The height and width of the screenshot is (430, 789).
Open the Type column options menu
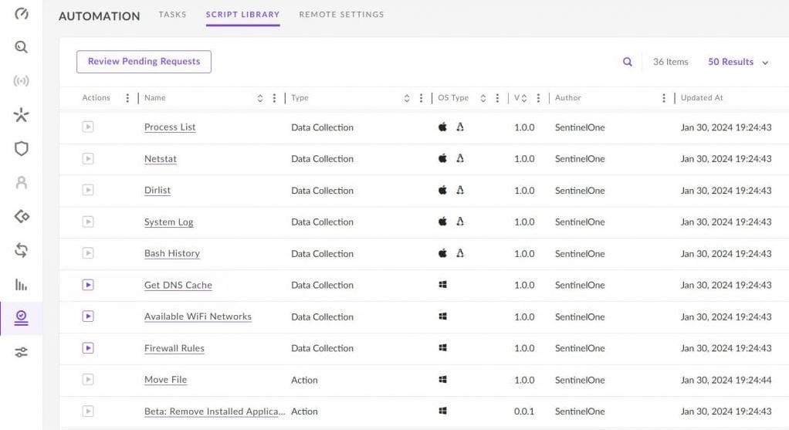421,98
